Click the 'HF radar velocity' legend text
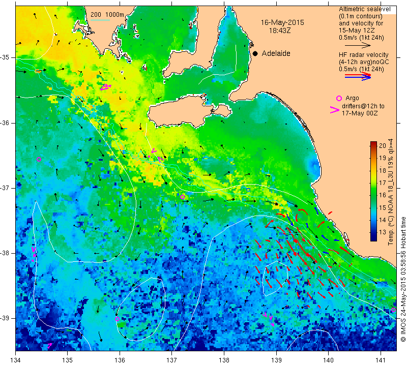Screen dimensions: 407x366 [364, 55]
